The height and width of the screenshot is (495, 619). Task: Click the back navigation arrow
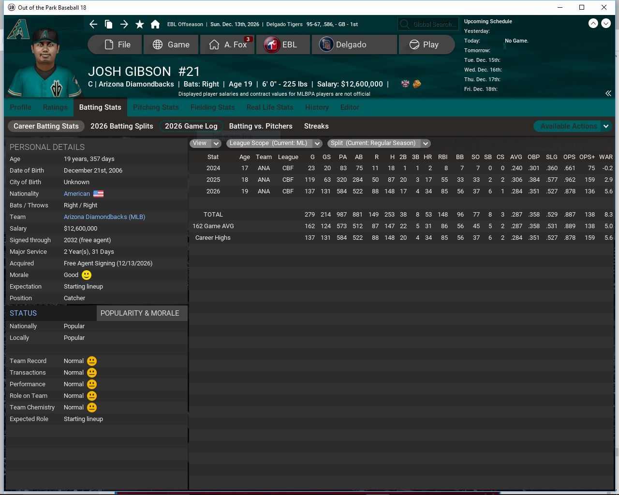coord(93,24)
